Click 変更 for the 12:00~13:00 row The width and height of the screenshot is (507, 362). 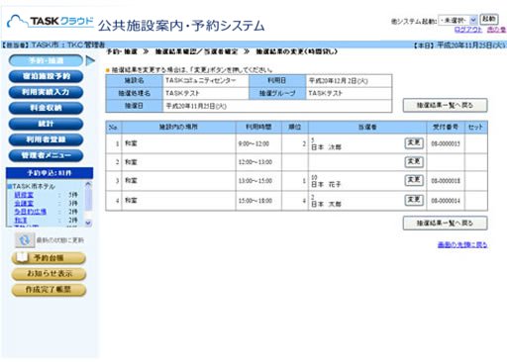click(x=414, y=161)
